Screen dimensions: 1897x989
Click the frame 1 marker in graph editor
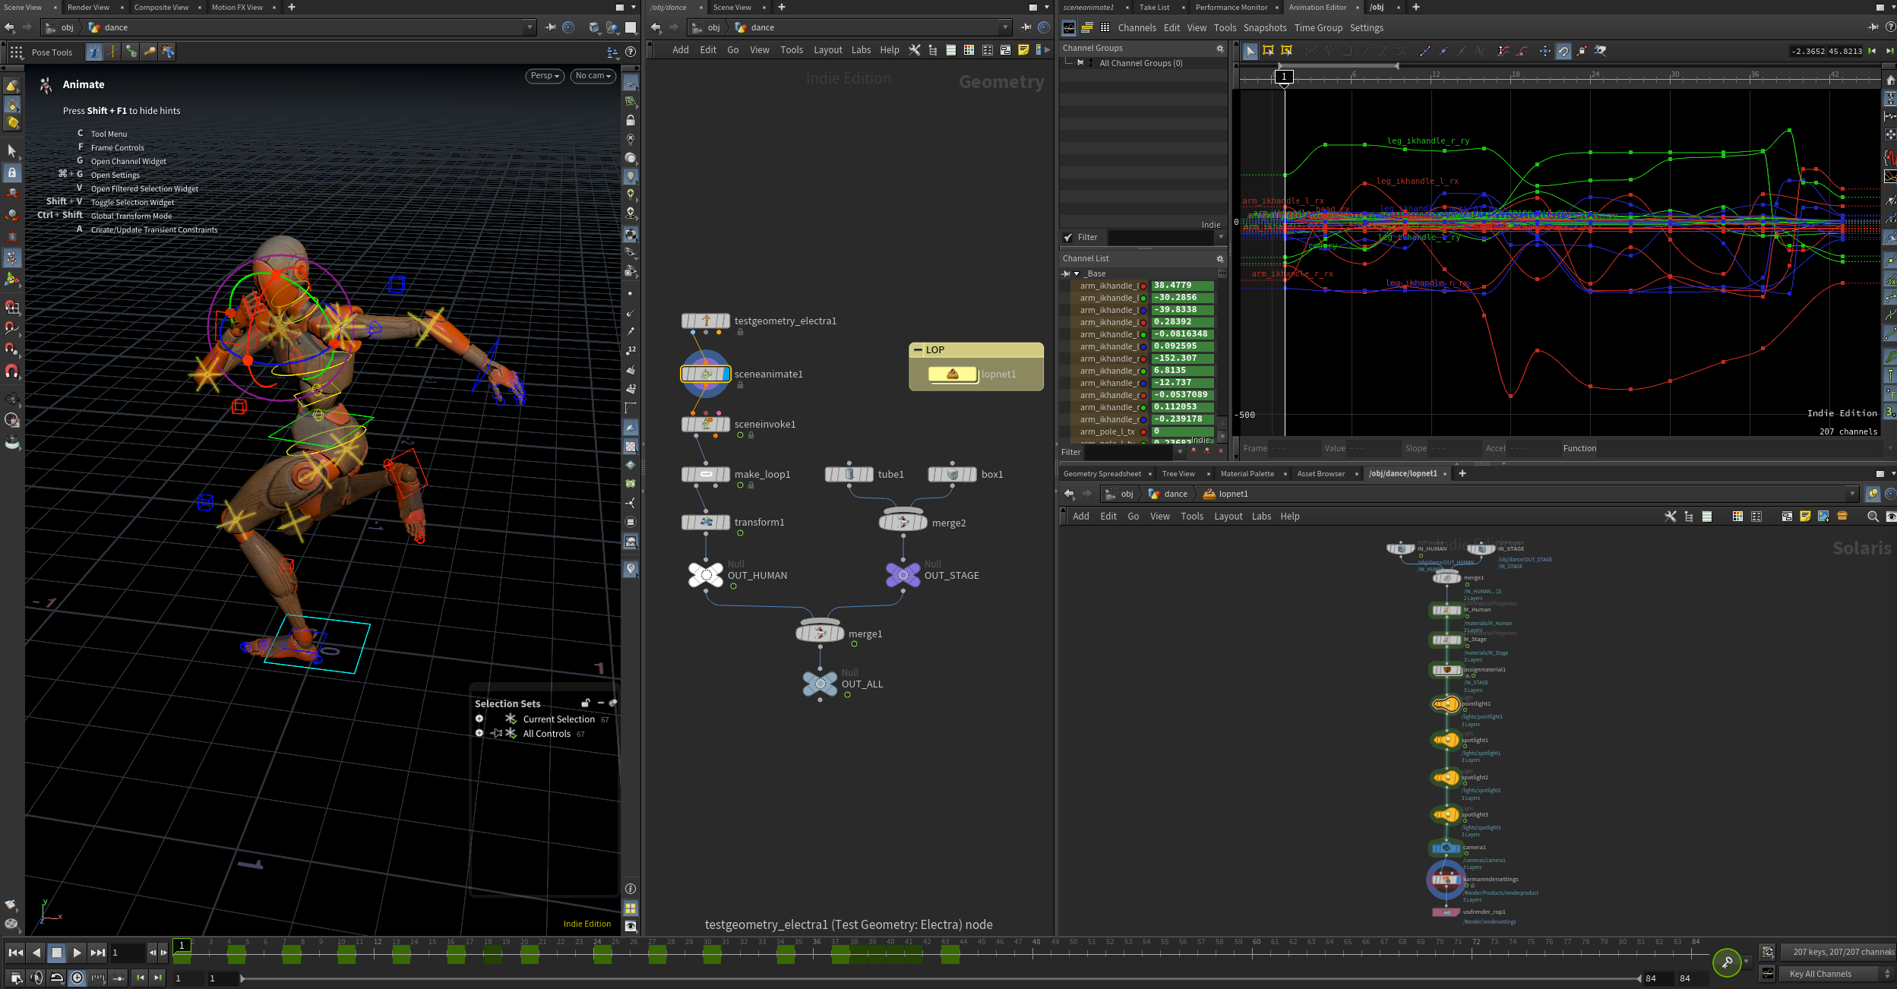pos(1284,77)
